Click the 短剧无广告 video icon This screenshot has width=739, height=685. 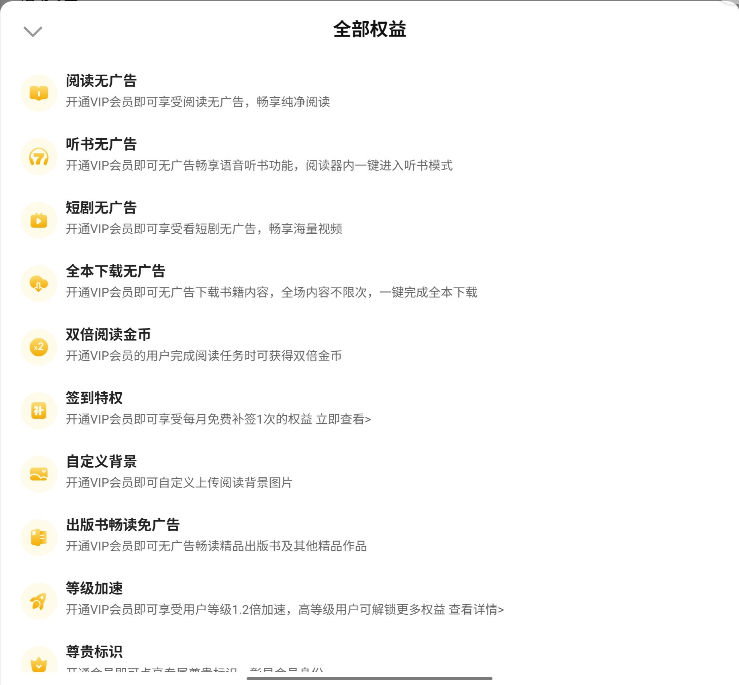coord(39,220)
